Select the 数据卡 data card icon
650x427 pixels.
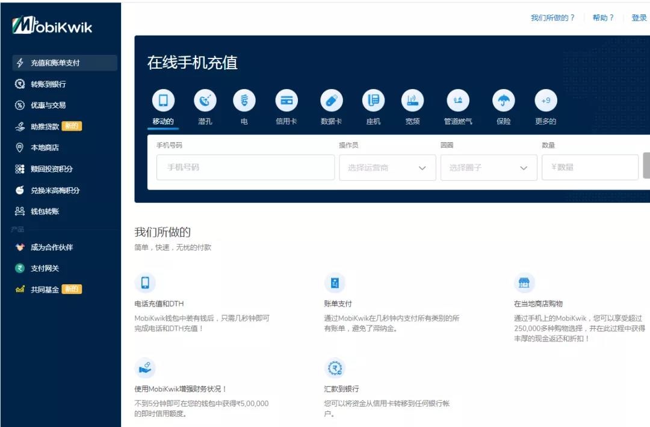332,101
